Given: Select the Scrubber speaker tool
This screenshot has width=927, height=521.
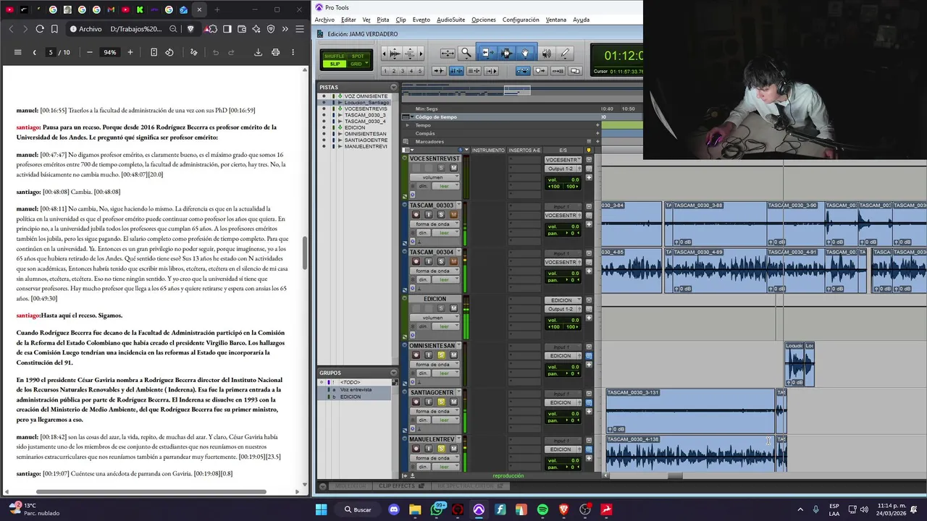Looking at the screenshot, I should point(547,53).
